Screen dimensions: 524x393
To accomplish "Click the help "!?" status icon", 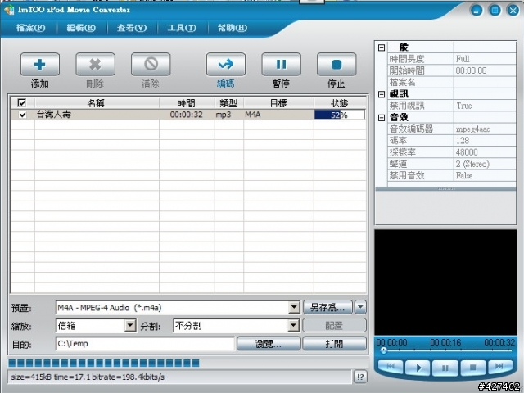I will pos(360,377).
